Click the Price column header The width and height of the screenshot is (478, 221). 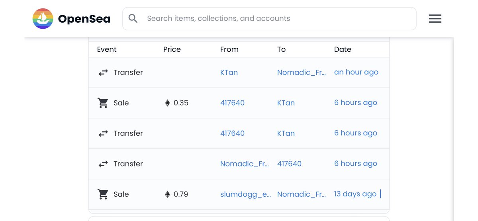coord(172,49)
